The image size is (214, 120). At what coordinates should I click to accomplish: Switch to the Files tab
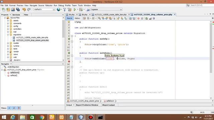[26, 15]
